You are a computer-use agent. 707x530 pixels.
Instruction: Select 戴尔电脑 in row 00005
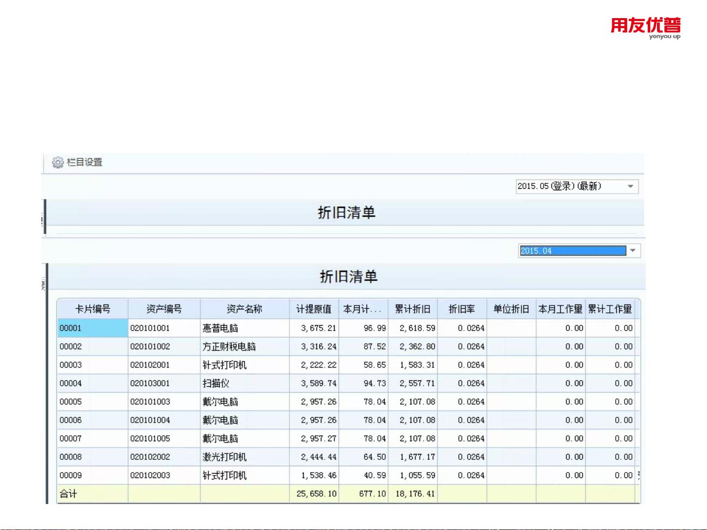tap(220, 402)
